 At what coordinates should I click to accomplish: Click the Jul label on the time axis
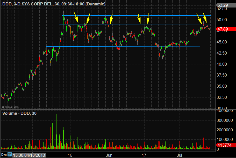click(x=179, y=155)
